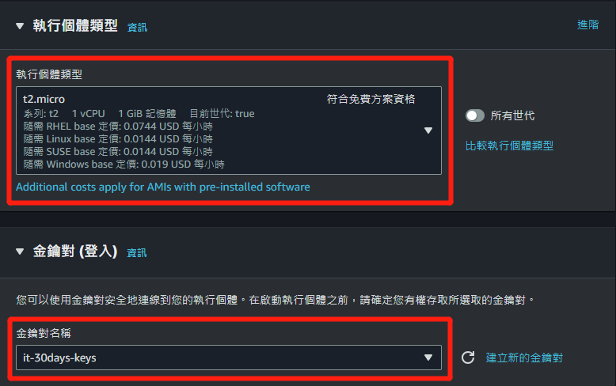Viewport: 616px width, 386px height.
Task: Click the 執行個體類型 section heading
Action: tap(75, 25)
